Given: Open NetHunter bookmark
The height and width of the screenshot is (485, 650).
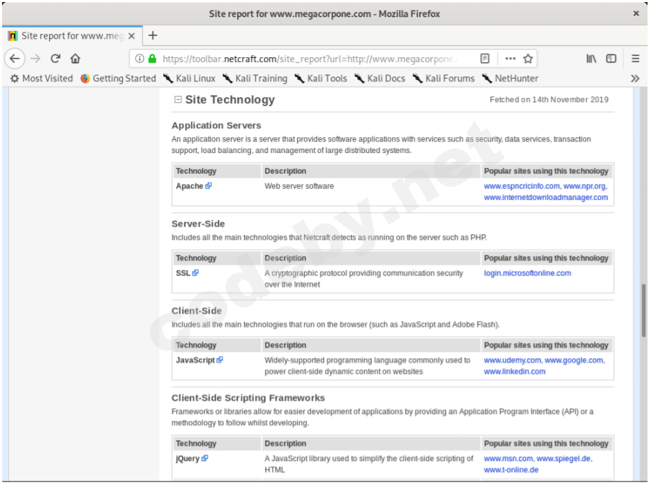Looking at the screenshot, I should pos(510,79).
